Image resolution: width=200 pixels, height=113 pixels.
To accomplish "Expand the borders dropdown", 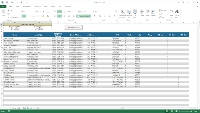I will tap(40, 16).
